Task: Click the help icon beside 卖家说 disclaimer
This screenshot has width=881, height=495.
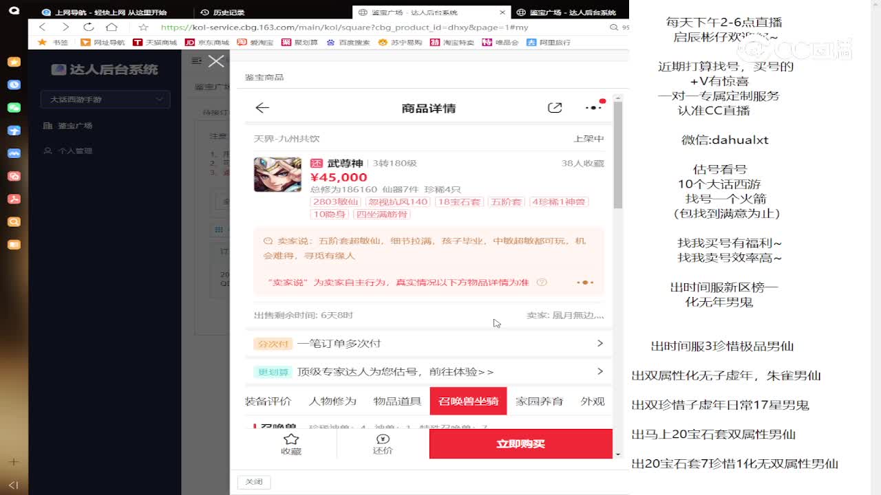Action: 542,283
